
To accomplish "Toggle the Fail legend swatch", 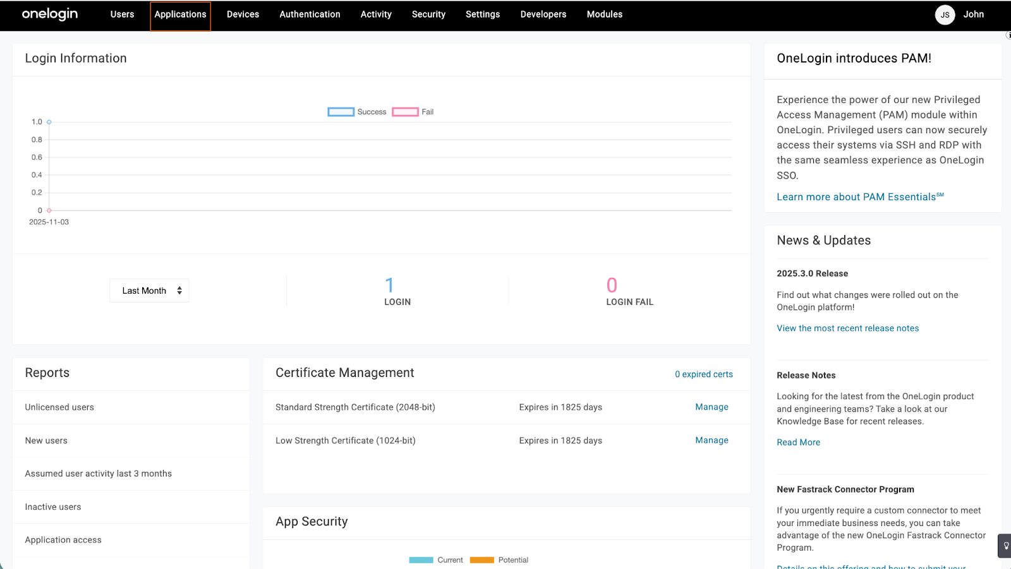I will [405, 112].
